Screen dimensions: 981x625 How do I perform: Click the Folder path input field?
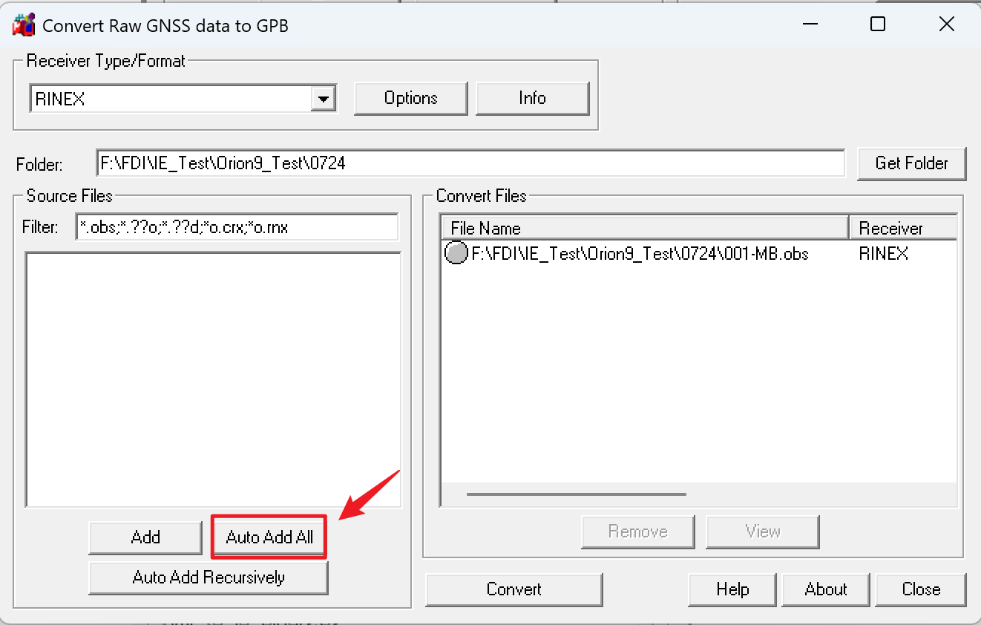470,163
